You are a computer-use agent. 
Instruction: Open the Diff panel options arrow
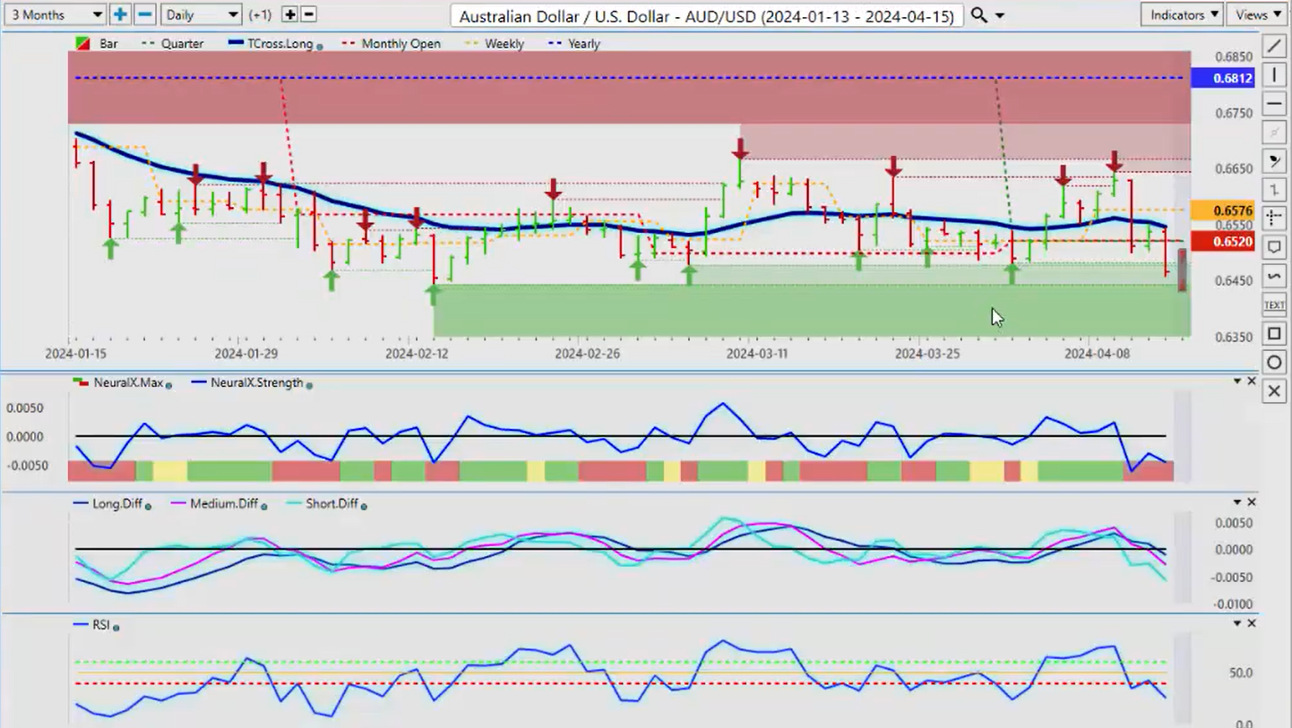[1237, 502]
